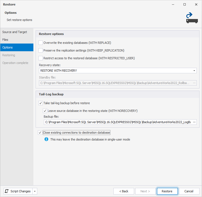Click the blue info icon near single-user note
The height and width of the screenshot is (197, 202).
tap(46, 139)
